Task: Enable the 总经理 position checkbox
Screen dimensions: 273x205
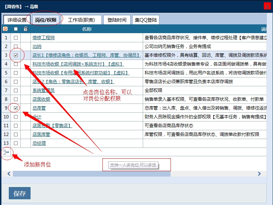Action: 16,143
